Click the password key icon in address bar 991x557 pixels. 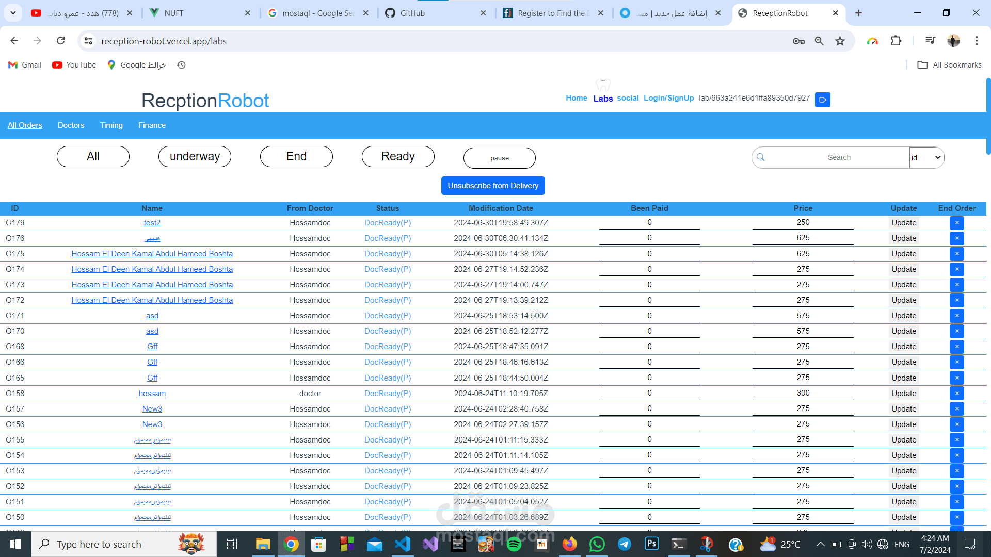(798, 41)
